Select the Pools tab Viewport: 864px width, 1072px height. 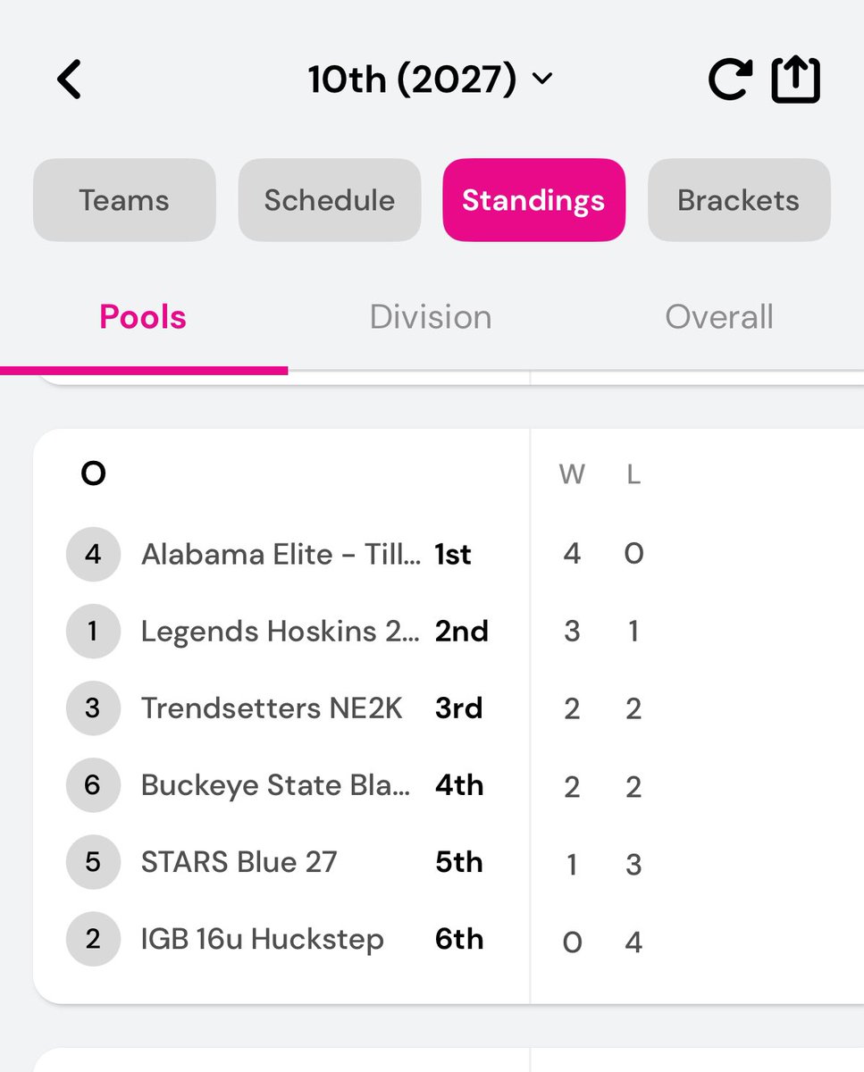point(143,317)
